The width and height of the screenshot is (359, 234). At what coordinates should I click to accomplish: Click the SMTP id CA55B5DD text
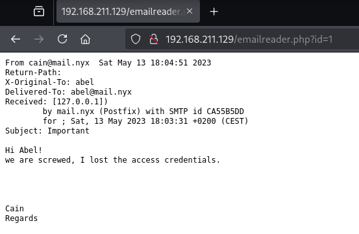[206, 111]
